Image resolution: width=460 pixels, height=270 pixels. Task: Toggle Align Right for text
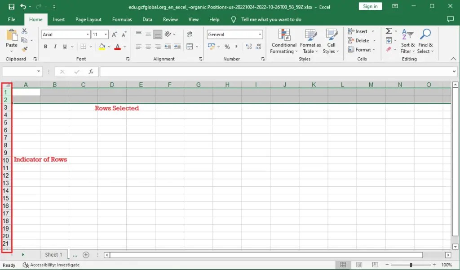[158, 47]
